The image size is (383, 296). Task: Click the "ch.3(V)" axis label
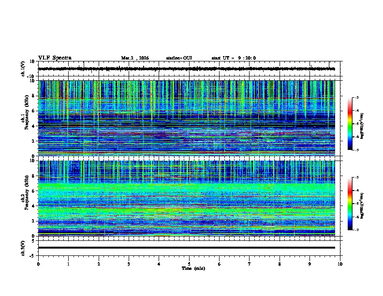click(23, 248)
